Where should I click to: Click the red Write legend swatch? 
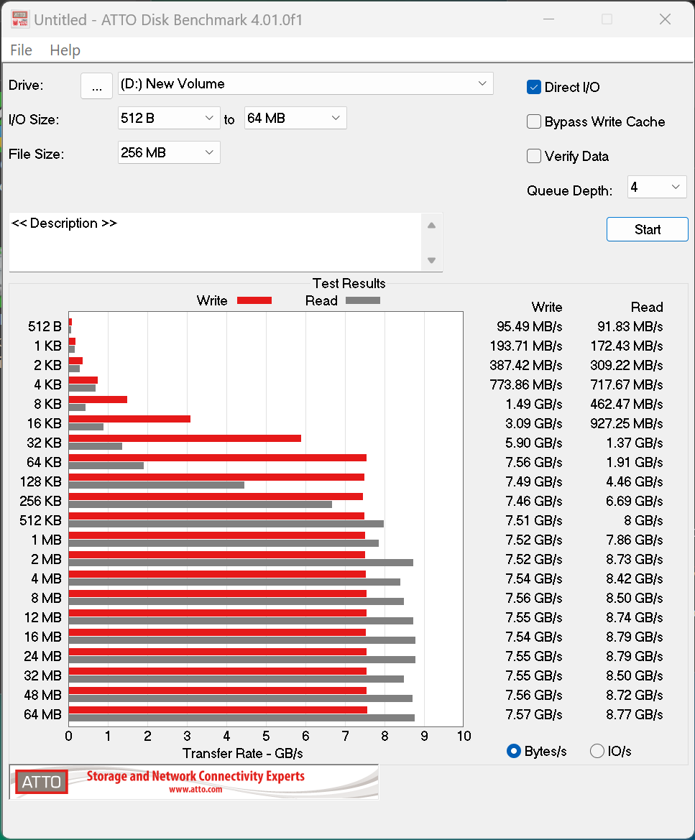(254, 300)
